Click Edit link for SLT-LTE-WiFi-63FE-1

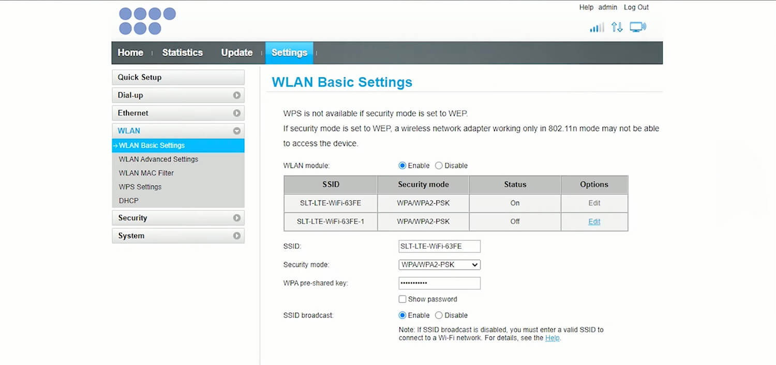coord(594,221)
